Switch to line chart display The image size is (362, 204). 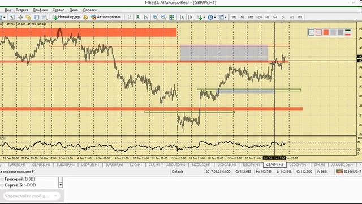pos(146,18)
